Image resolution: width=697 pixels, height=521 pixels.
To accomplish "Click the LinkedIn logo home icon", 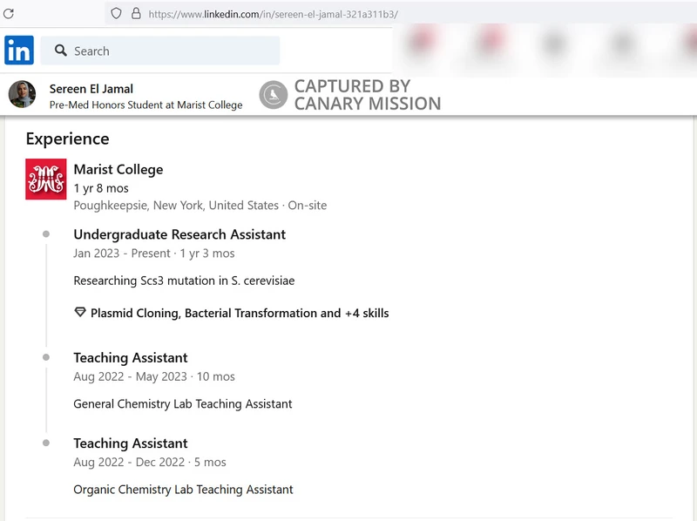I will click(19, 51).
